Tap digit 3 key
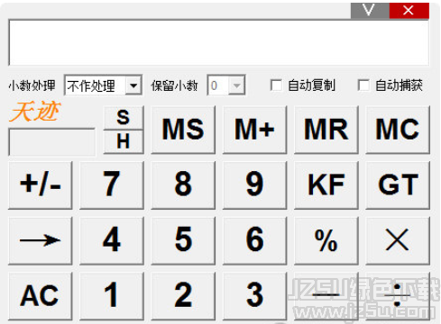The width and height of the screenshot is (441, 324). pos(254,296)
